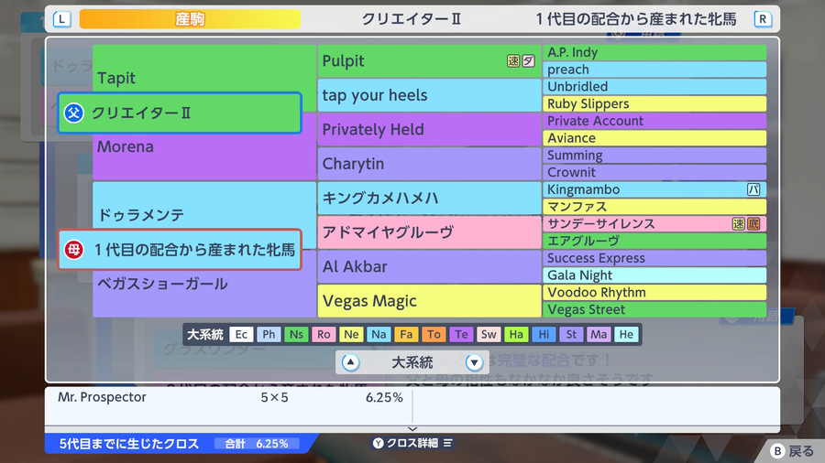
Task: Select the blue 父 sire icon
Action: [x=73, y=113]
